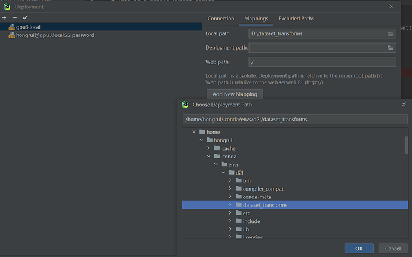412x257 pixels.
Task: Add a new deployment server
Action: coord(4,17)
